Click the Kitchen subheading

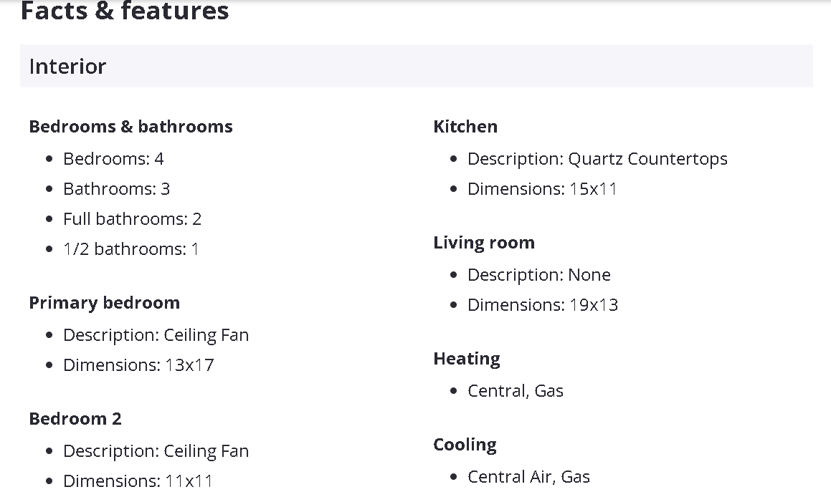pos(465,127)
